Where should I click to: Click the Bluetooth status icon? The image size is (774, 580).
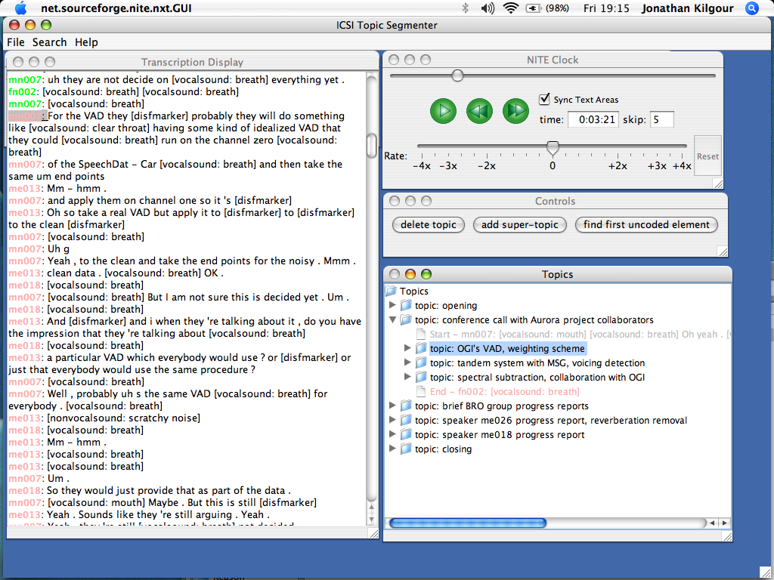(465, 8)
